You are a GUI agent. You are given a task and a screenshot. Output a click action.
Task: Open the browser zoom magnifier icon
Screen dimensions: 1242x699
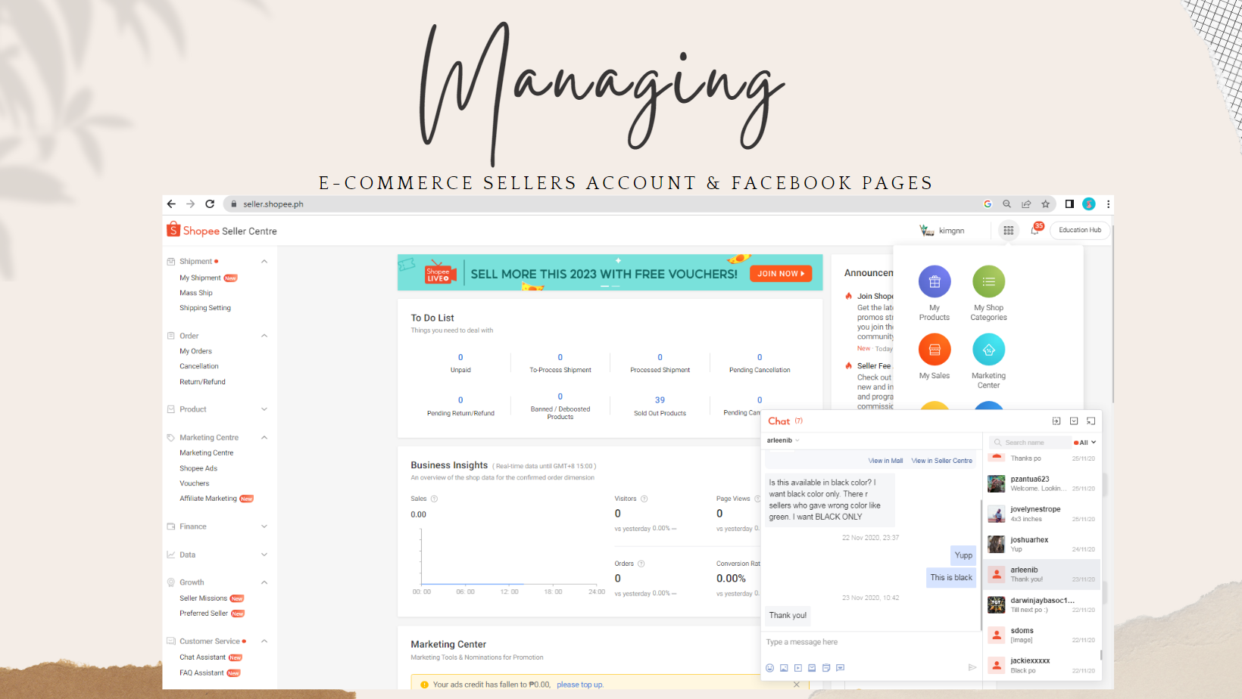coord(1007,204)
